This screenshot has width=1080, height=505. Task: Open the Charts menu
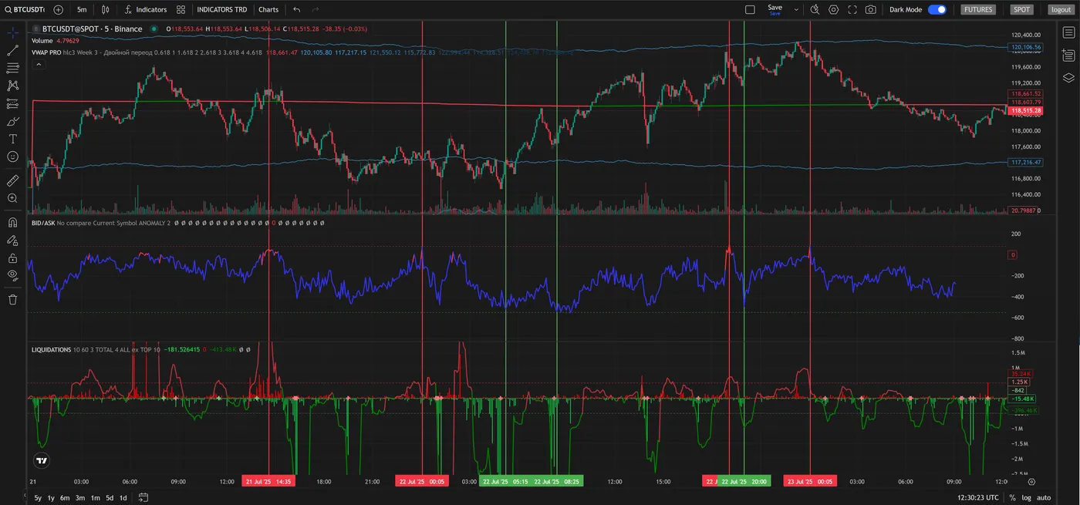(268, 9)
